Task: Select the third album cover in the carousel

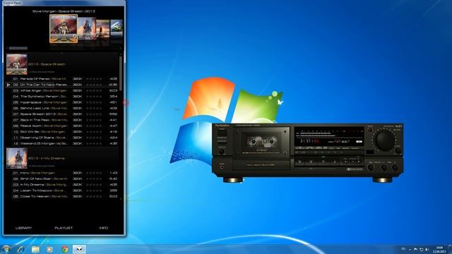Action: coord(103,28)
